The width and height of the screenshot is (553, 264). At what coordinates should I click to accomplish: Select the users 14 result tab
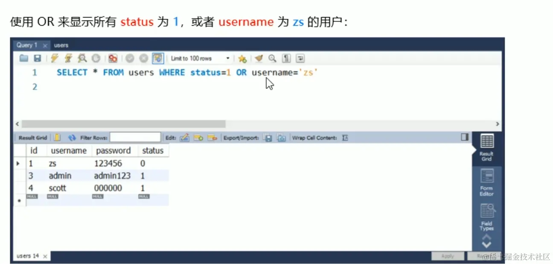(28, 256)
